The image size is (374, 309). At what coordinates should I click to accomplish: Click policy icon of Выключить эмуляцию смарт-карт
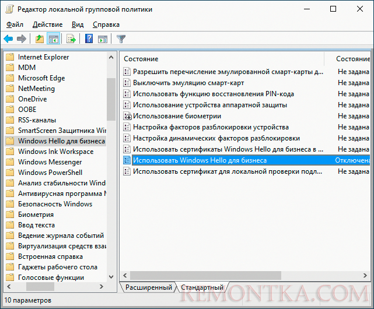pyautogui.click(x=127, y=83)
